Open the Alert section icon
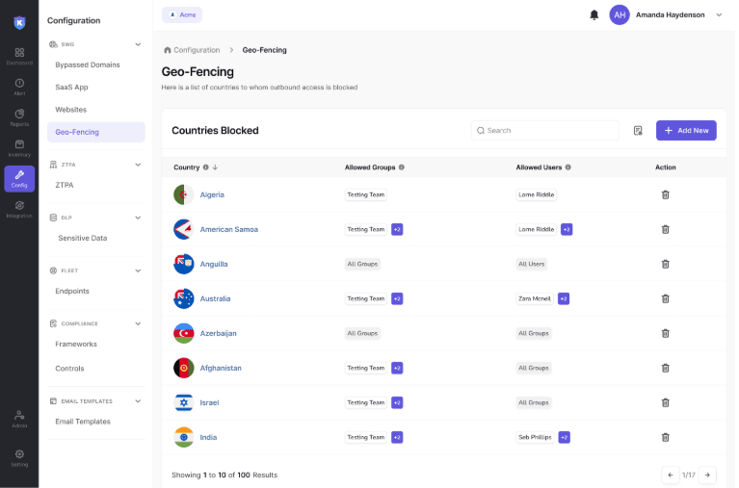 point(19,87)
